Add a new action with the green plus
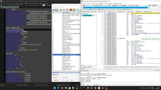This screenshot has width=161, height=90. pos(61,10)
